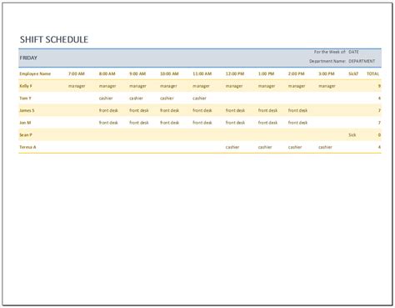Click Tom Y's 9:00 AM cashier cell
This screenshot has width=395, height=308.
pyautogui.click(x=136, y=98)
